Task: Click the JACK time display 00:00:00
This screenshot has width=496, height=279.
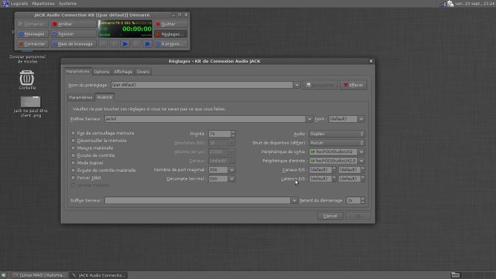Action: (136, 29)
